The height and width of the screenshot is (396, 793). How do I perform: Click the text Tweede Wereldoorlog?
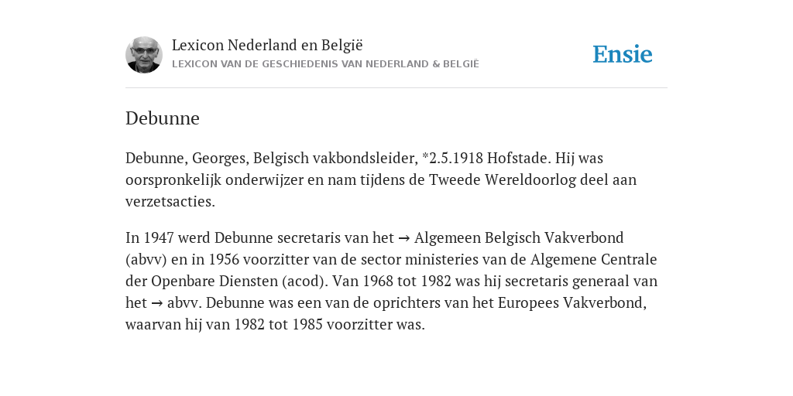[x=503, y=179]
